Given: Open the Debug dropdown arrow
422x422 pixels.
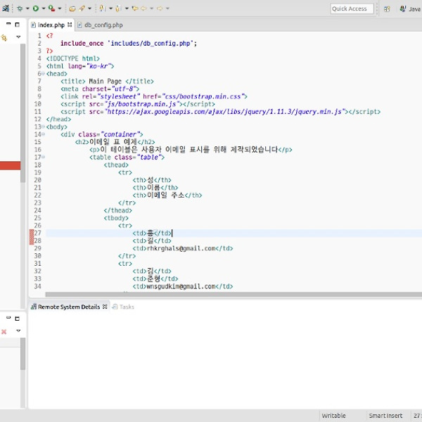Looking at the screenshot, I should pyautogui.click(x=27, y=8).
